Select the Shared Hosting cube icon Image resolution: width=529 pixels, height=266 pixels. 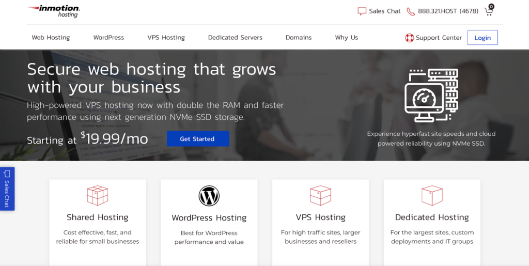tap(98, 196)
